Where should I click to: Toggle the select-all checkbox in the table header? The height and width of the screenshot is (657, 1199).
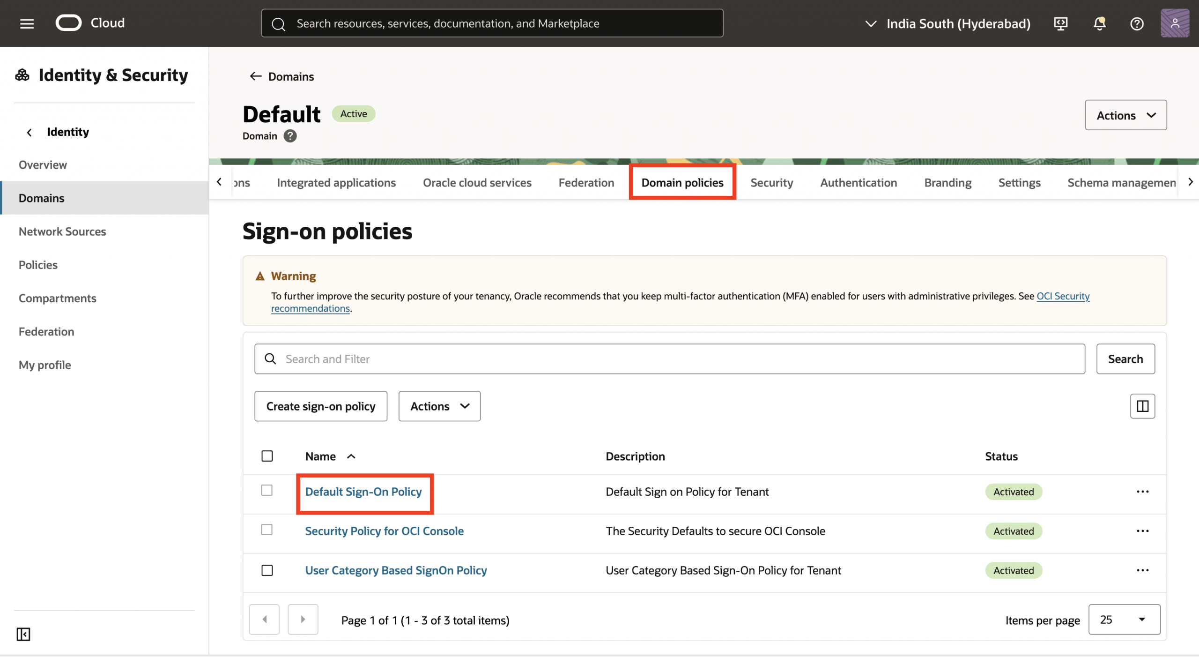click(267, 456)
